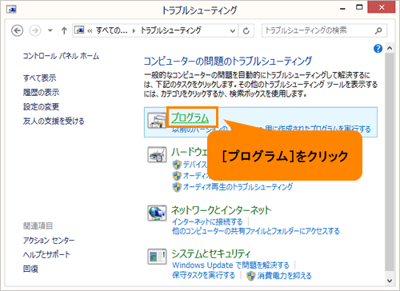The height and width of the screenshot is (291, 400).
Task: Click the search magnifier icon
Action: (378, 30)
